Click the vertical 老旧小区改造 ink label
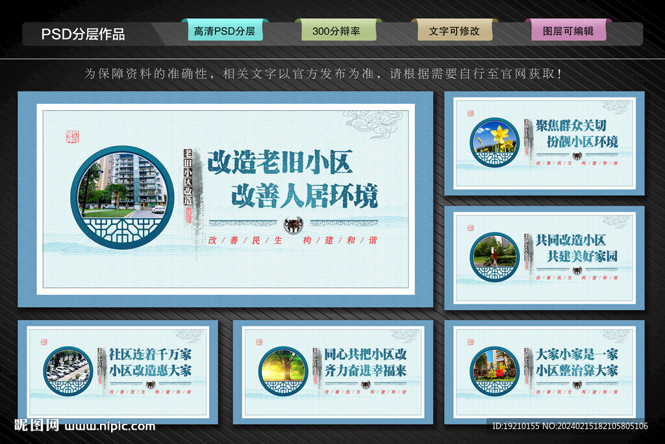Viewport: 665px width, 444px height. click(188, 177)
